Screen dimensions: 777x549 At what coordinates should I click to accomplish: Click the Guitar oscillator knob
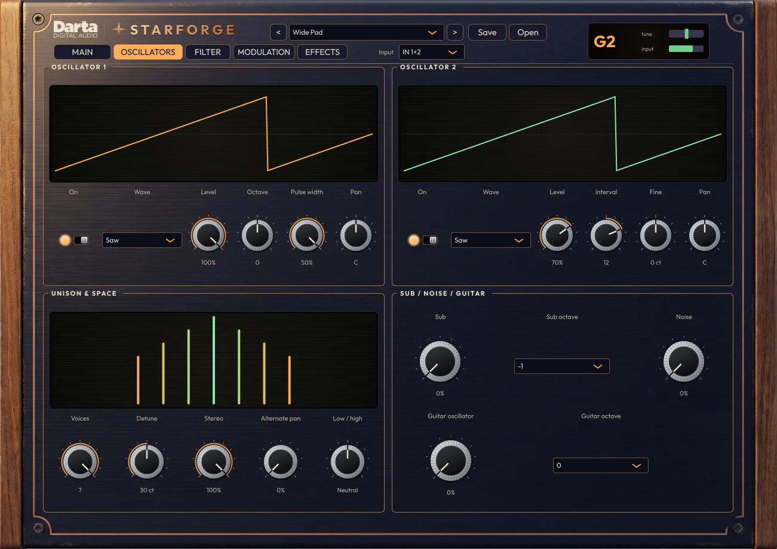coord(451,461)
